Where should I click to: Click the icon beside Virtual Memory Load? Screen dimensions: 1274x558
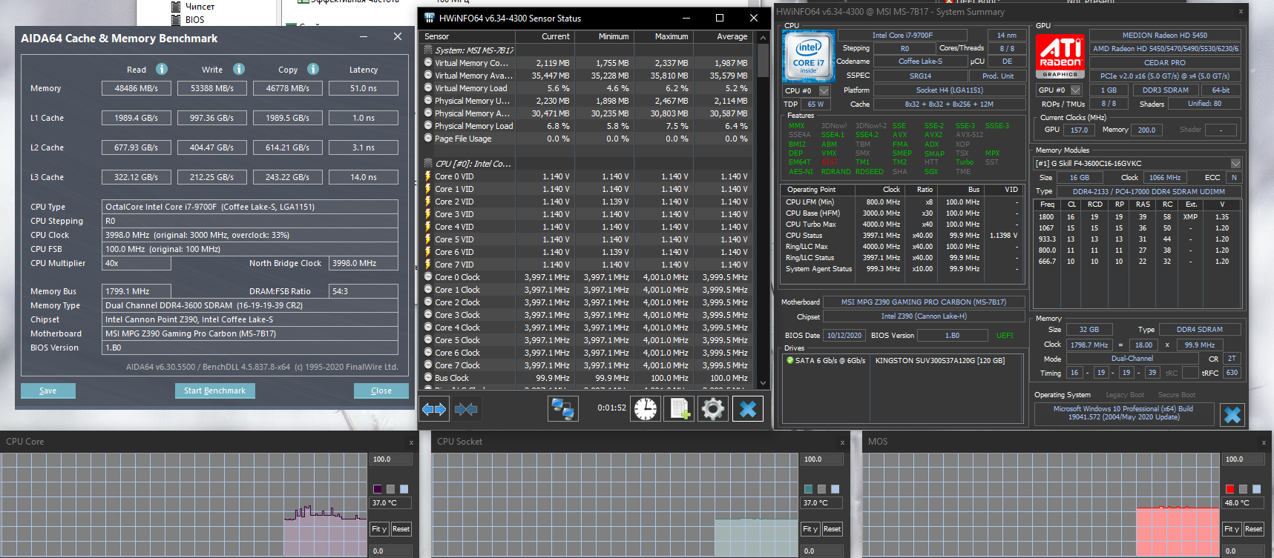coord(428,88)
